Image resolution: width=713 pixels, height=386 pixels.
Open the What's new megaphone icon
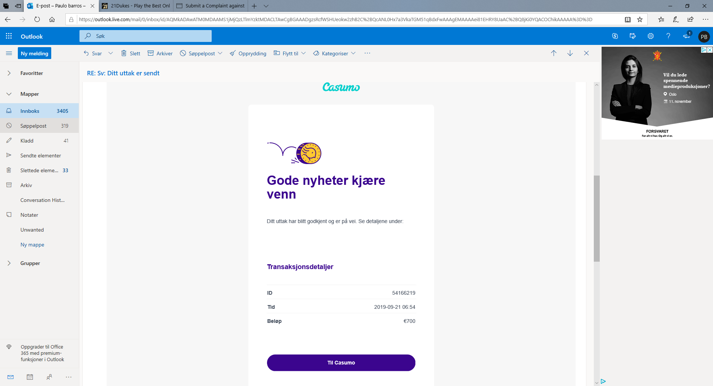coord(687,36)
